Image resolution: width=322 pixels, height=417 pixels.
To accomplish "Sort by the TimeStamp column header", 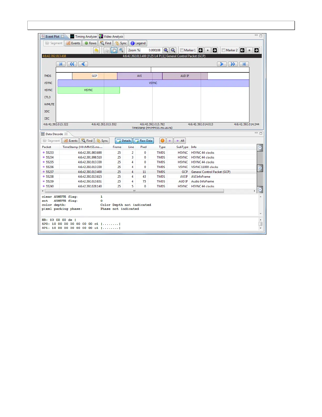I will tap(82, 147).
